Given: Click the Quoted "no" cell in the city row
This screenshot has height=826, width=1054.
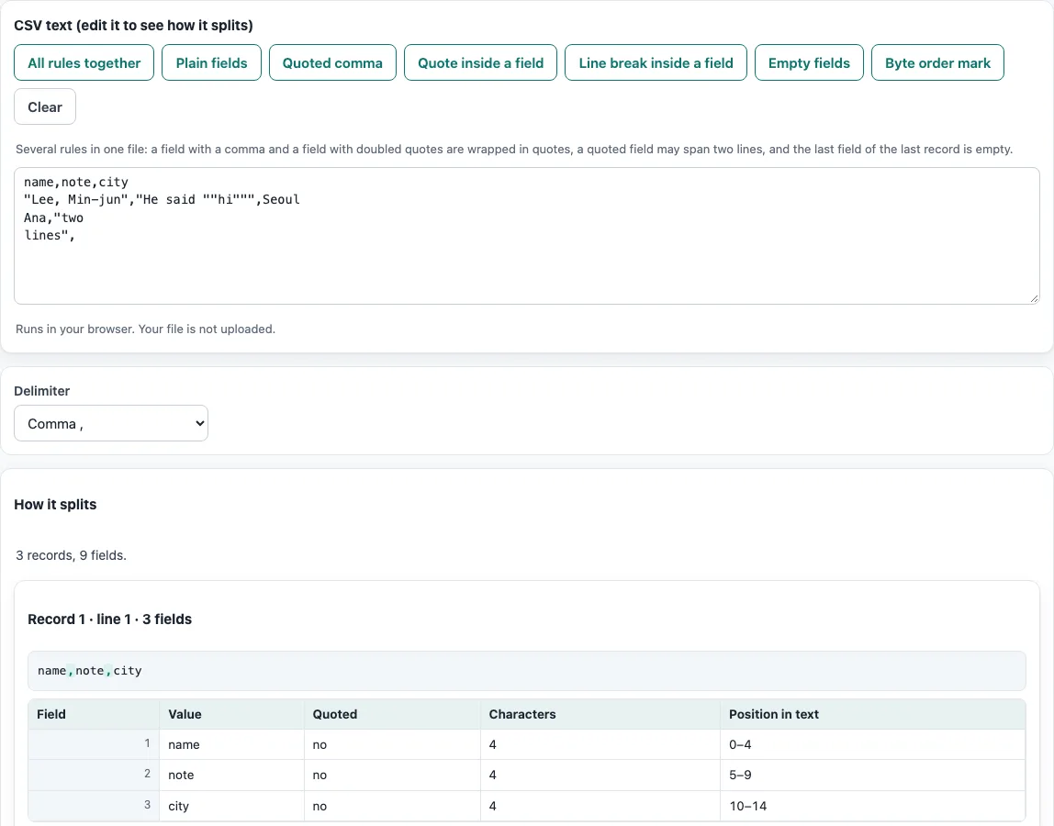Looking at the screenshot, I should pyautogui.click(x=392, y=806).
